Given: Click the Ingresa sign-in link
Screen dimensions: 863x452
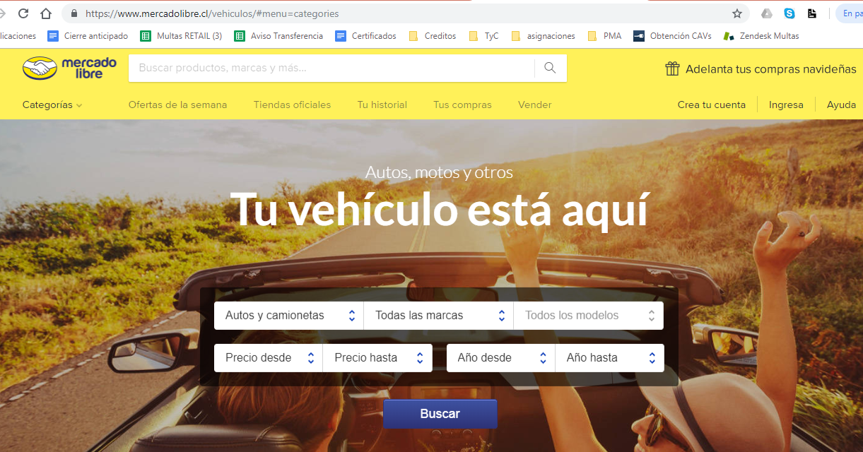Looking at the screenshot, I should [x=786, y=104].
